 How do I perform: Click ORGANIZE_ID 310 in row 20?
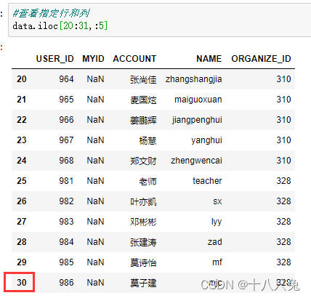[x=283, y=79]
